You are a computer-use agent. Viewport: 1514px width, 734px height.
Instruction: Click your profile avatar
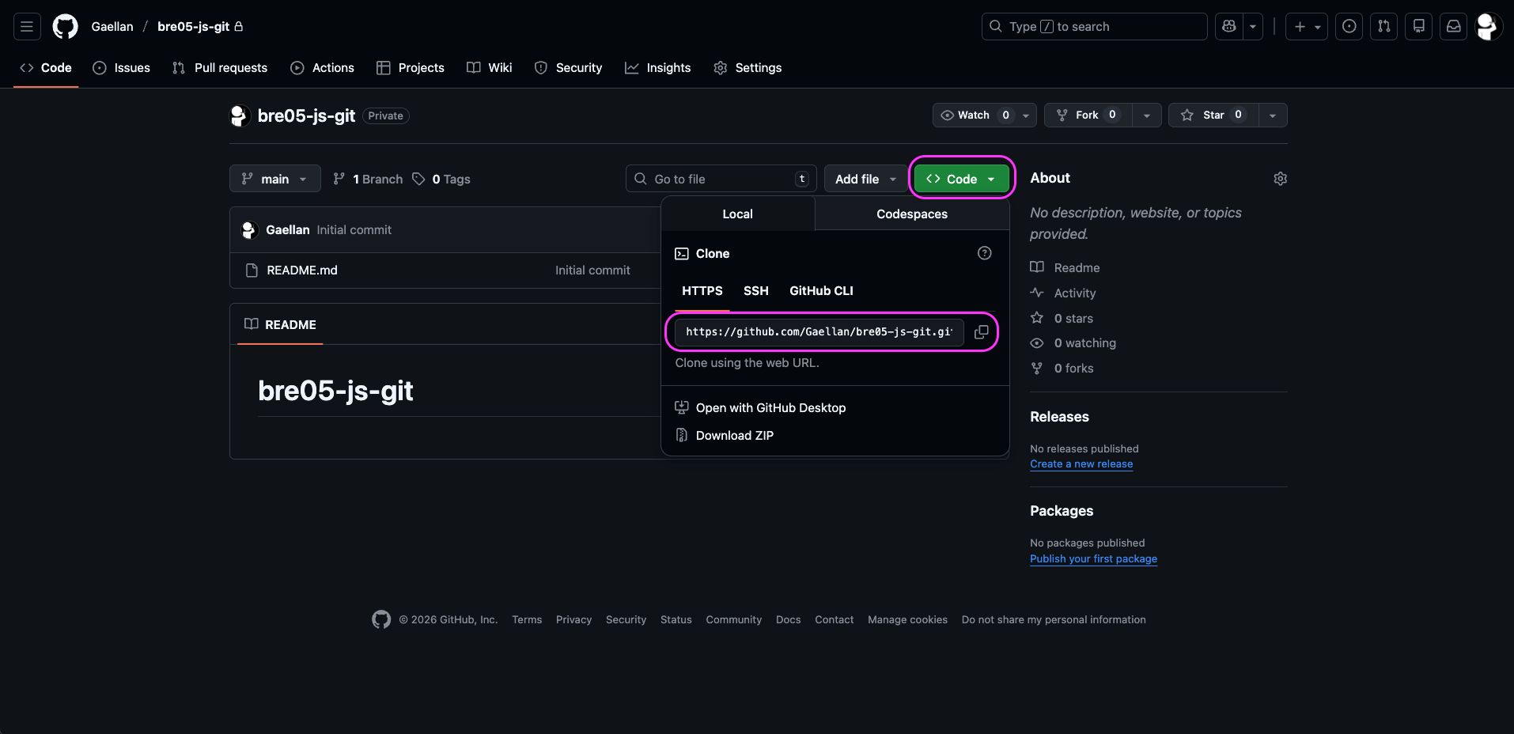1487,26
